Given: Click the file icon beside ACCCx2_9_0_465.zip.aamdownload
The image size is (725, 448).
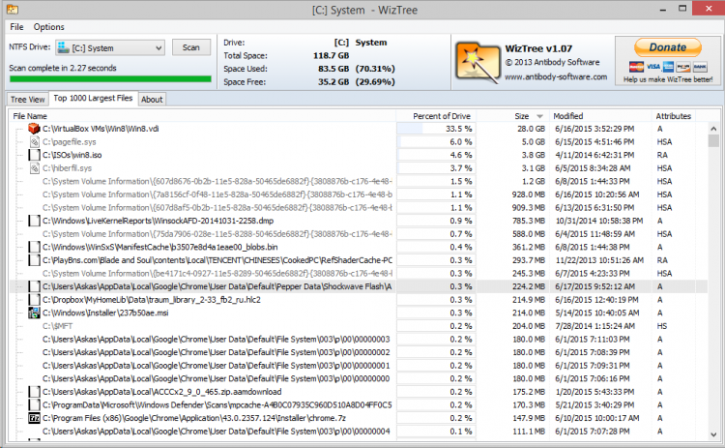Looking at the screenshot, I should (34, 392).
